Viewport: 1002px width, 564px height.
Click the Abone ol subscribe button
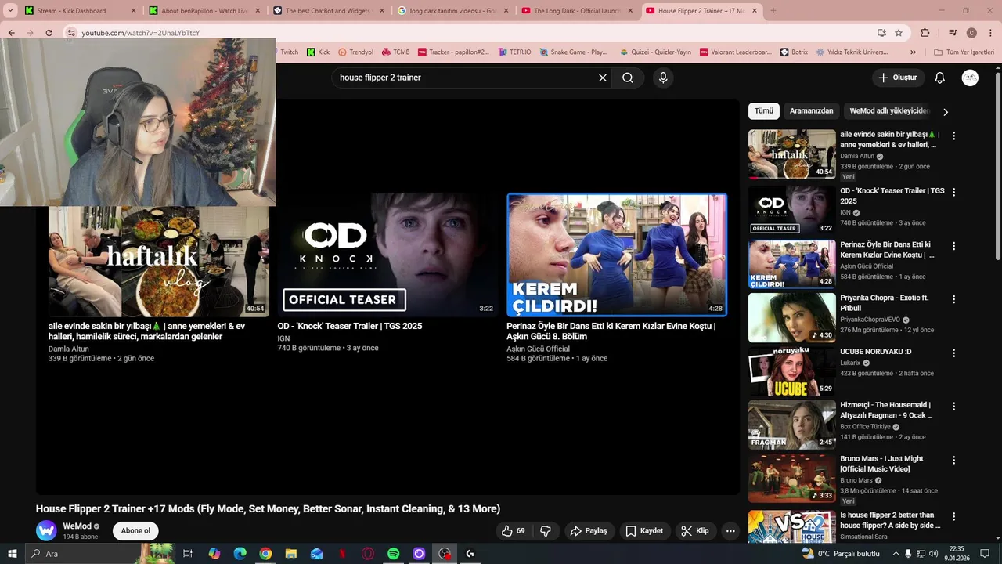coord(135,531)
